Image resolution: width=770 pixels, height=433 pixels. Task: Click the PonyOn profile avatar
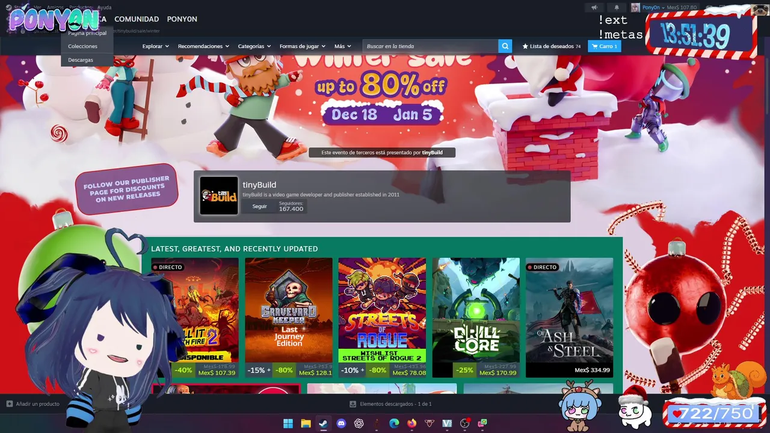click(635, 7)
